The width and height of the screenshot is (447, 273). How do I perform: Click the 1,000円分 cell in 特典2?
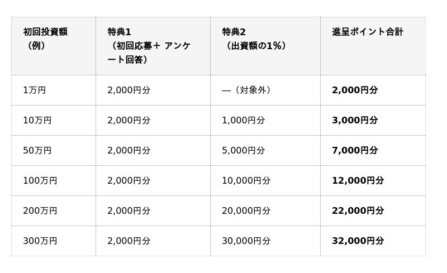click(265, 120)
